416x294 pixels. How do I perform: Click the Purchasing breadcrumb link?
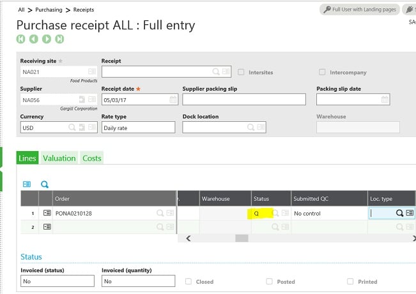(x=49, y=10)
